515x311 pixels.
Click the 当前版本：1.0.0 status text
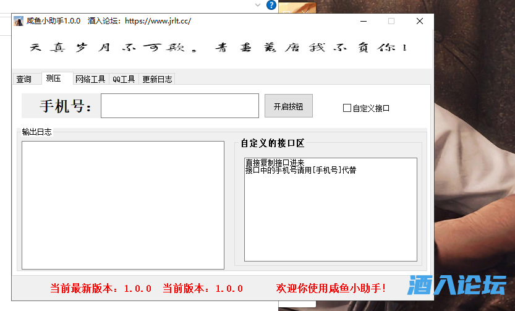[203, 288]
